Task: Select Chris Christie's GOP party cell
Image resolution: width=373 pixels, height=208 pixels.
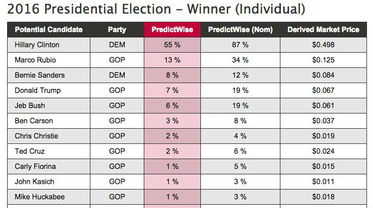Action: pyautogui.click(x=117, y=136)
